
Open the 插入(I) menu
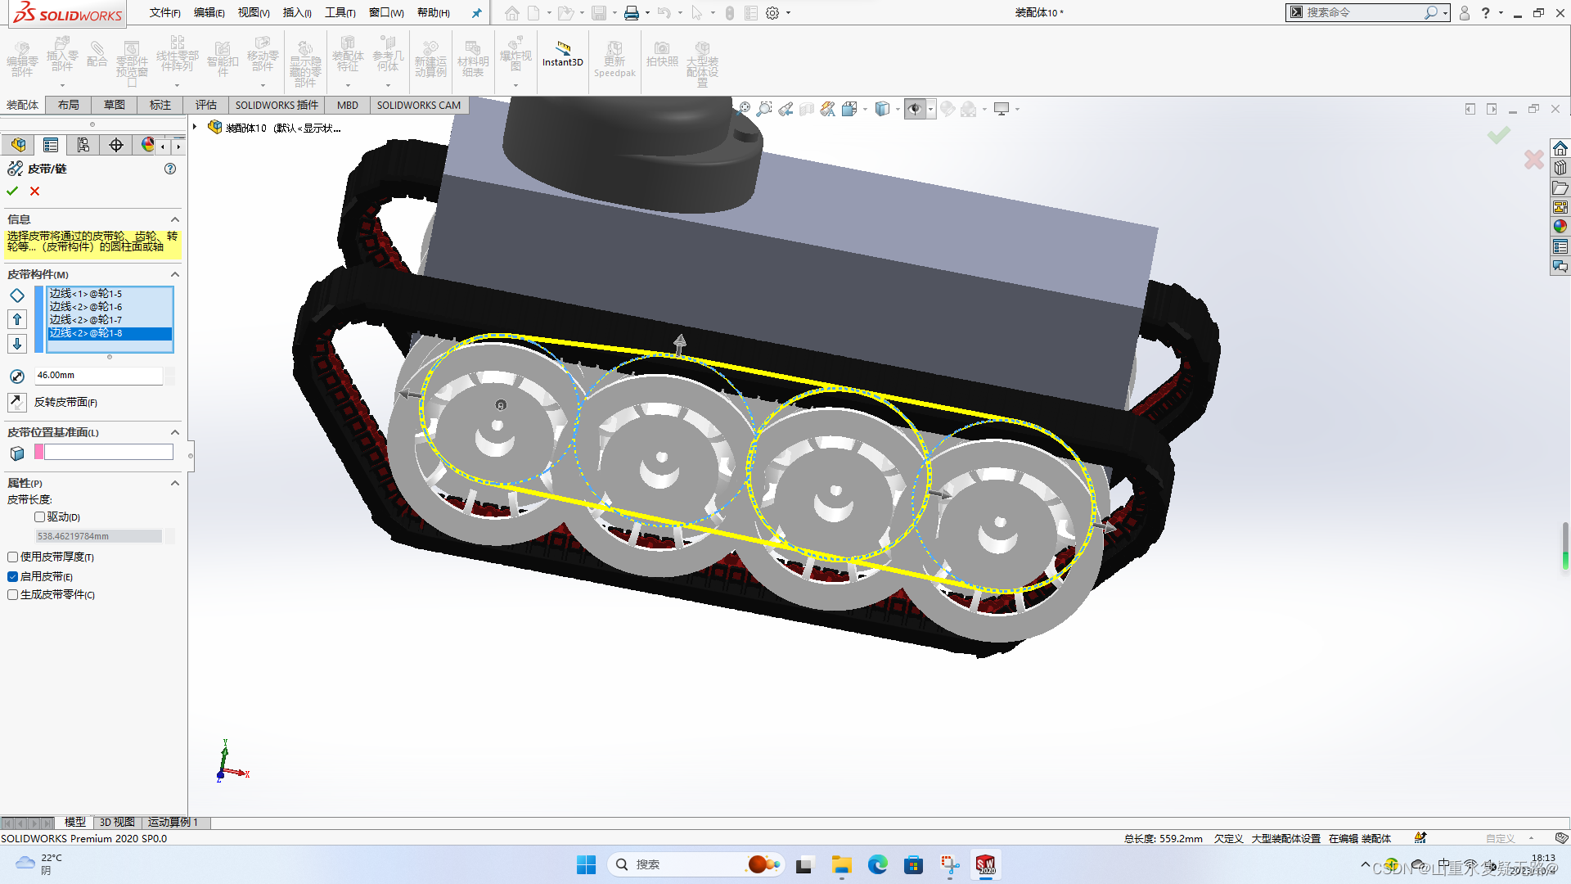click(296, 12)
